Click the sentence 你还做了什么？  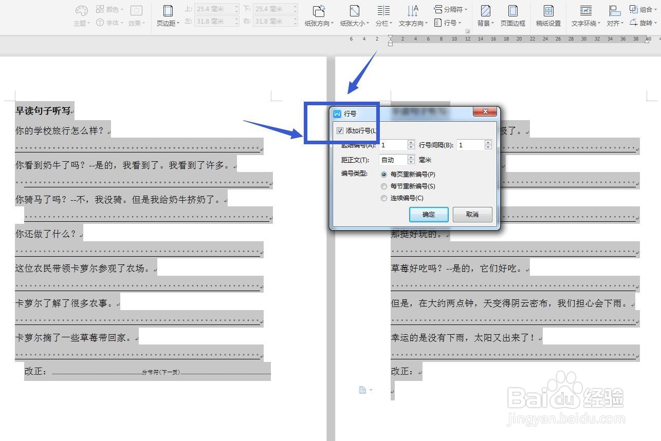[x=46, y=234]
